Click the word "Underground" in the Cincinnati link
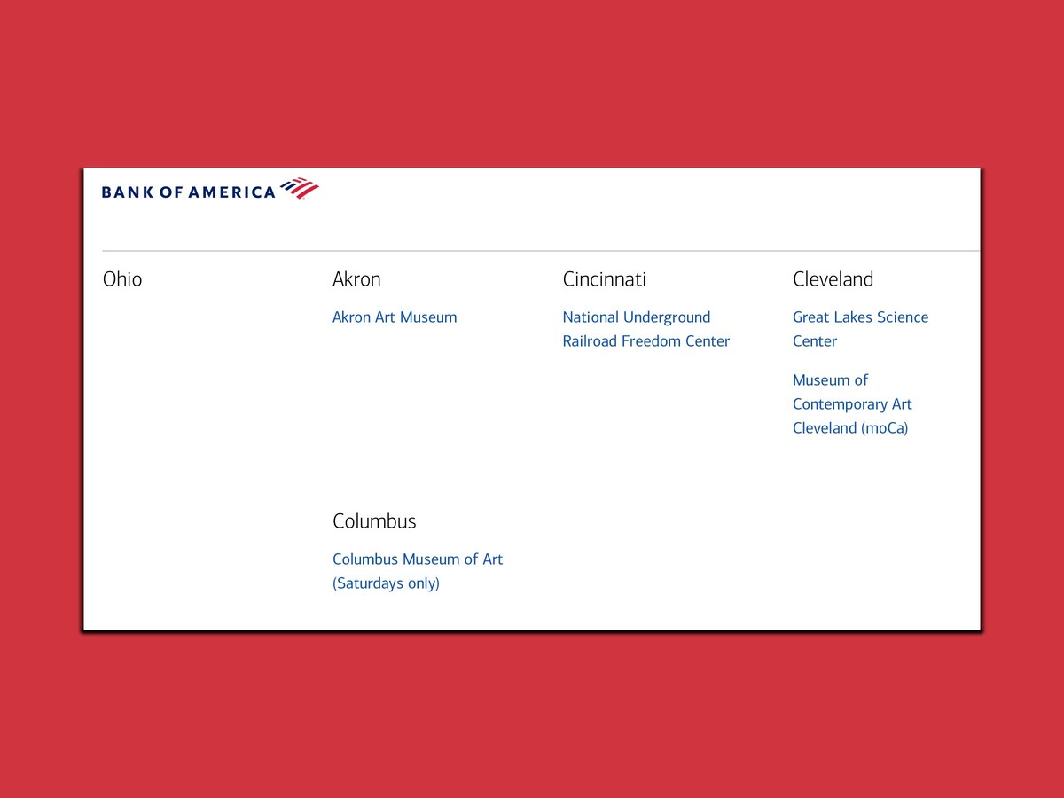 667,317
